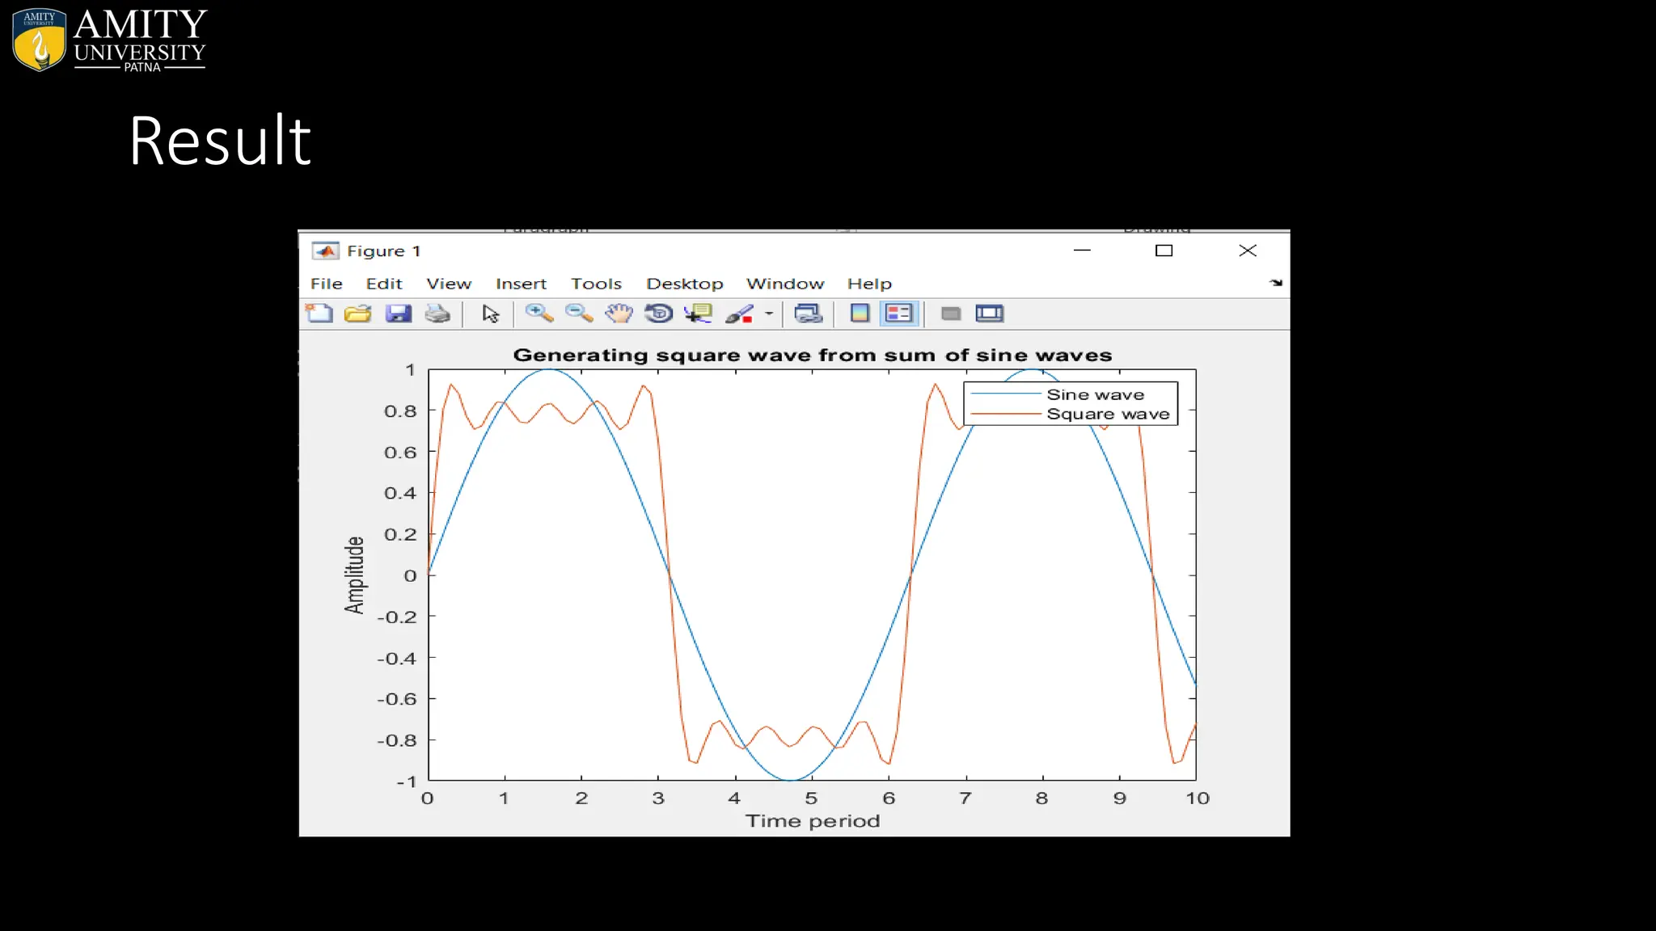The width and height of the screenshot is (1656, 931).
Task: Click the dock figure arrow in menu bar
Action: click(x=1276, y=283)
